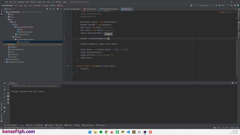
Task: Open the Problems tool window
Action: (39, 125)
